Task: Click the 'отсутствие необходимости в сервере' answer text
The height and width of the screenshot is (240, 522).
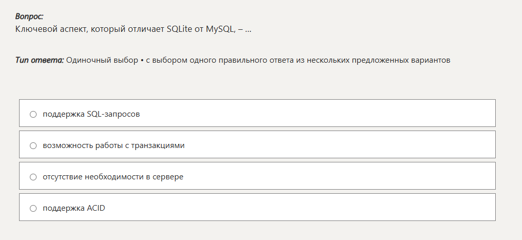Action: pyautogui.click(x=113, y=177)
